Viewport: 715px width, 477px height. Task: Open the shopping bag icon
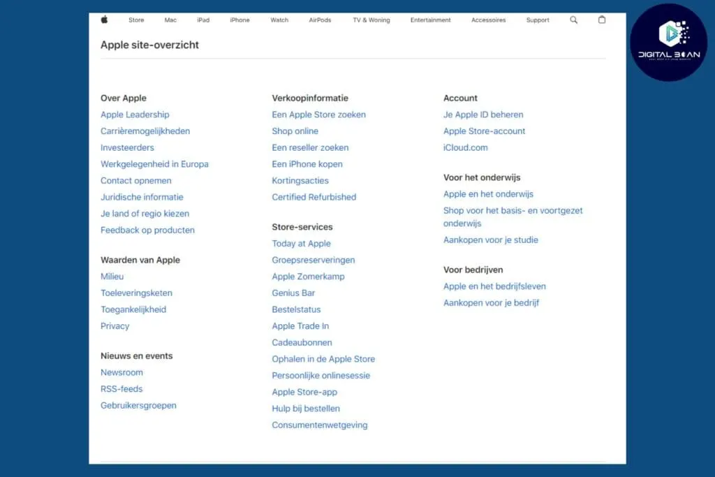tap(602, 20)
